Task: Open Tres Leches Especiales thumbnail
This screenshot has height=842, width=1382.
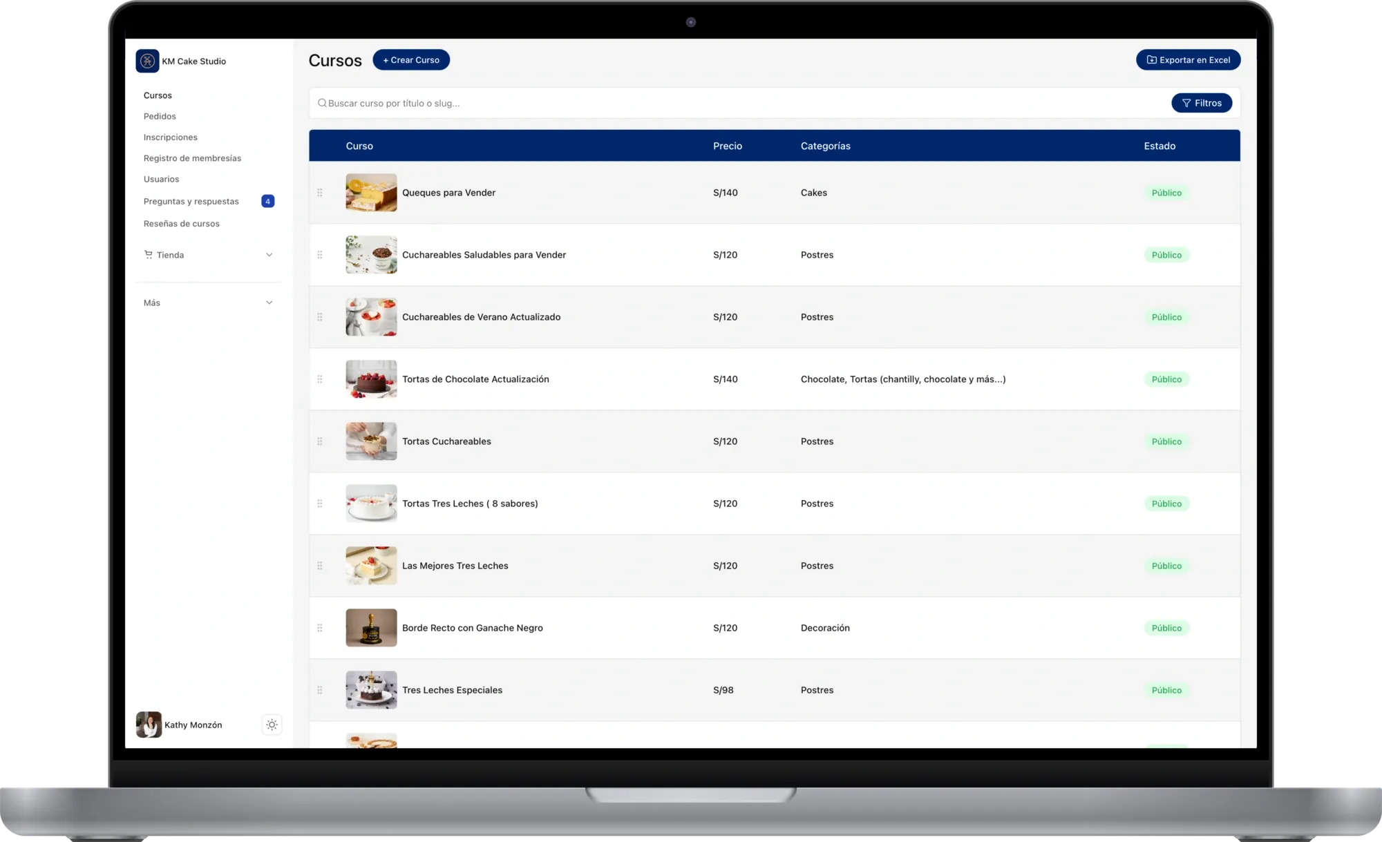Action: [x=371, y=690]
